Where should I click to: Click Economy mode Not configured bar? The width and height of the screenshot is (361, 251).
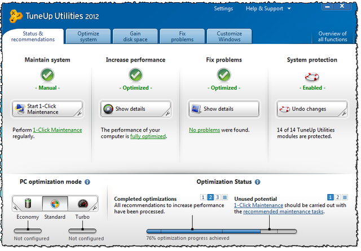click(x=28, y=231)
